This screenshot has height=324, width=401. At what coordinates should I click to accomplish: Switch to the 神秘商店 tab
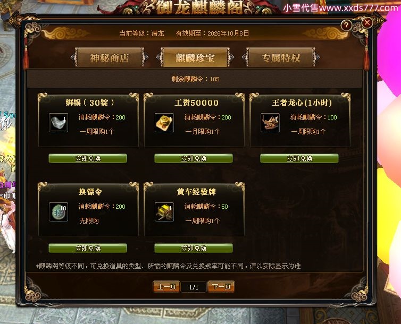(x=110, y=58)
